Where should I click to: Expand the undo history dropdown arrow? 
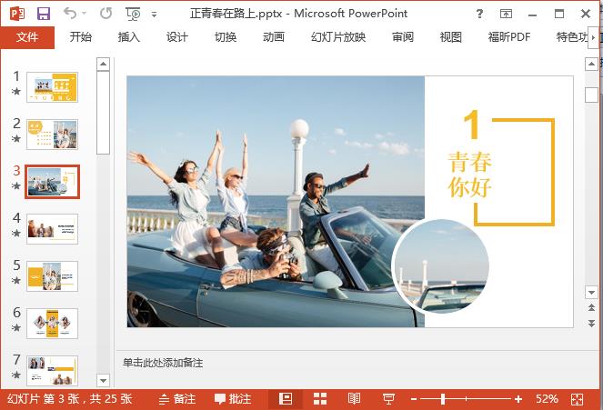point(86,15)
